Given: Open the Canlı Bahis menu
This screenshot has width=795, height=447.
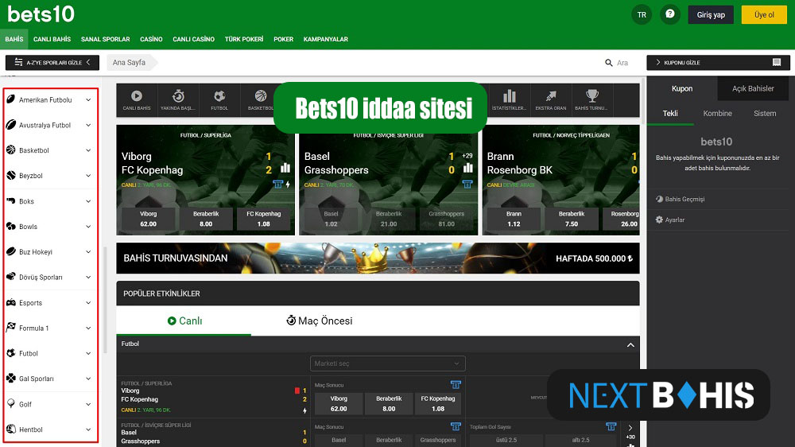Looking at the screenshot, I should [52, 39].
